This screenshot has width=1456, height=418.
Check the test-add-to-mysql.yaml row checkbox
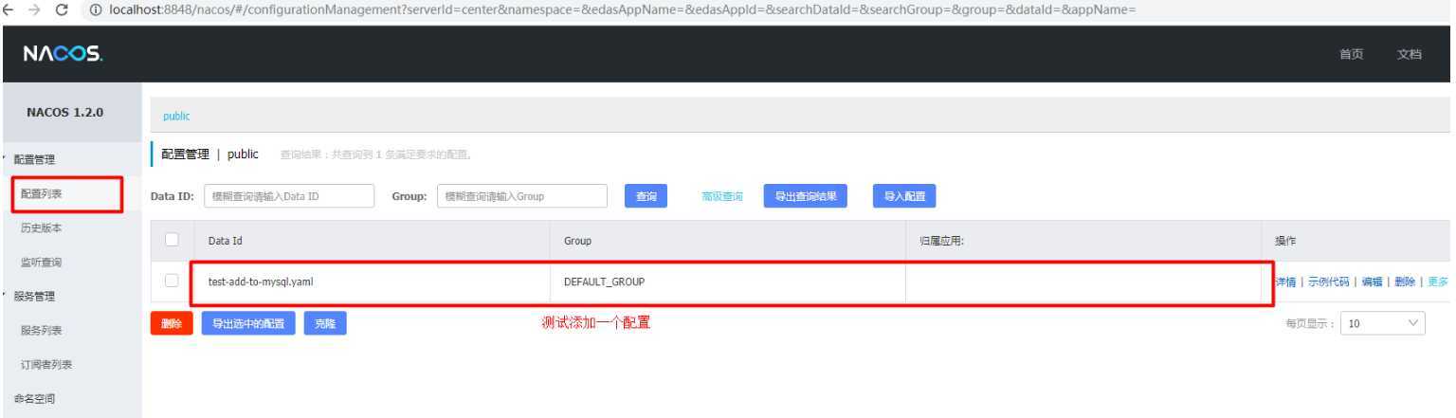pyautogui.click(x=172, y=281)
